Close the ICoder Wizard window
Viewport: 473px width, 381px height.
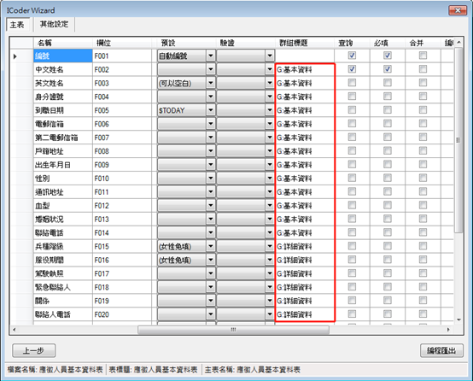pyautogui.click(x=458, y=10)
